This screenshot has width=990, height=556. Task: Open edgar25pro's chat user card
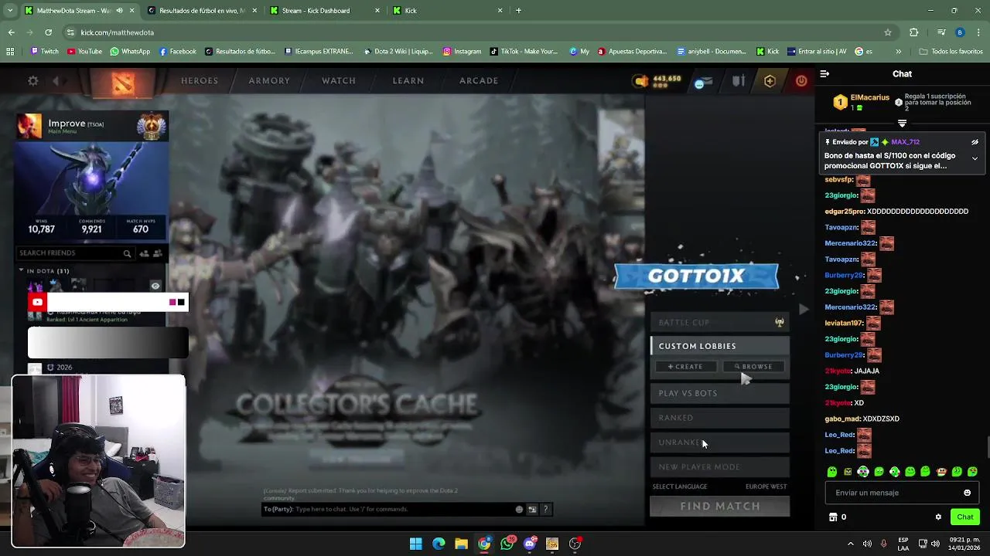point(844,212)
